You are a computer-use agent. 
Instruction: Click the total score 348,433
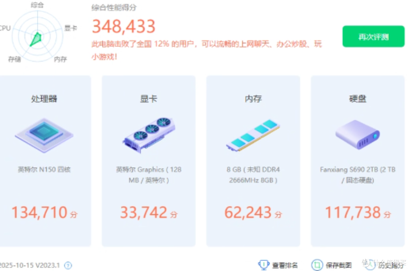[124, 27]
